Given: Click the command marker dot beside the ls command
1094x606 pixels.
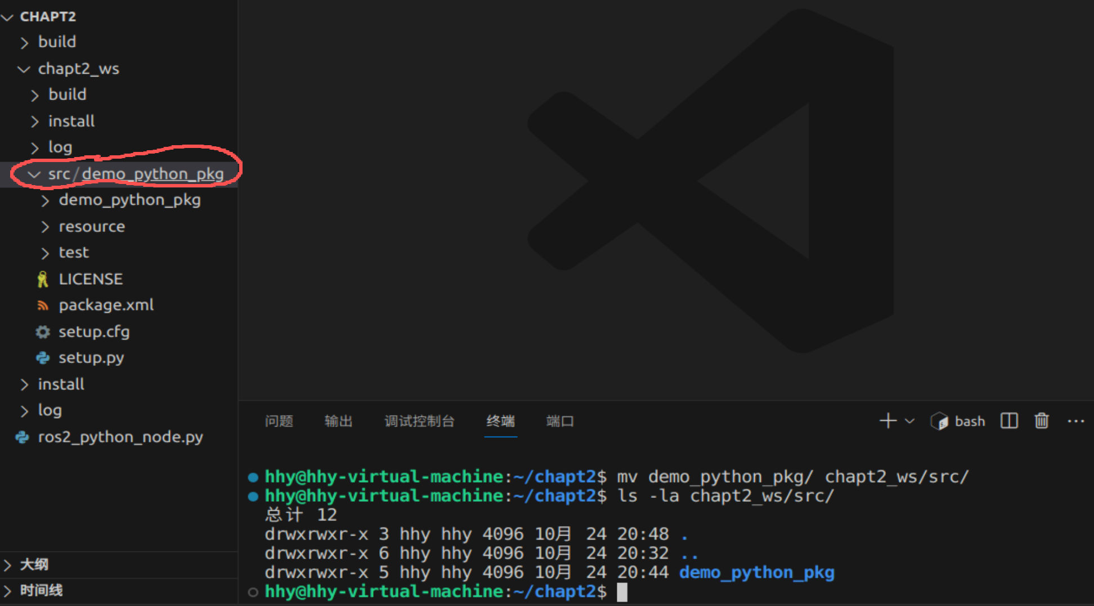Looking at the screenshot, I should click(x=253, y=496).
